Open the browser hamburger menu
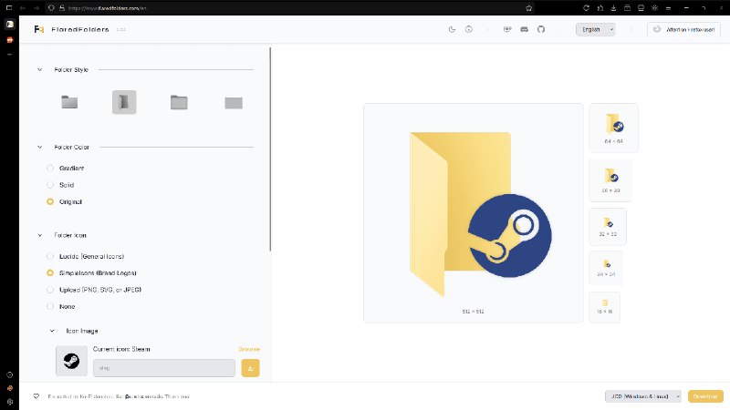Viewport: 730px width, 410px height. [668, 8]
